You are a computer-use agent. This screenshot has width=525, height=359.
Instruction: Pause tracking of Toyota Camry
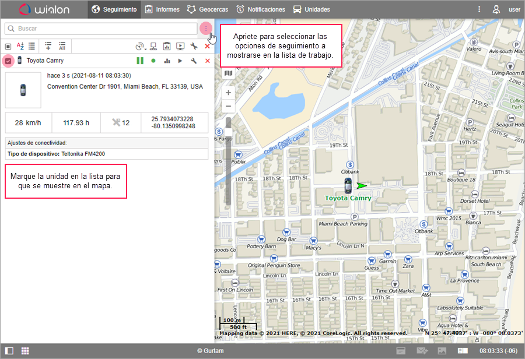point(140,61)
